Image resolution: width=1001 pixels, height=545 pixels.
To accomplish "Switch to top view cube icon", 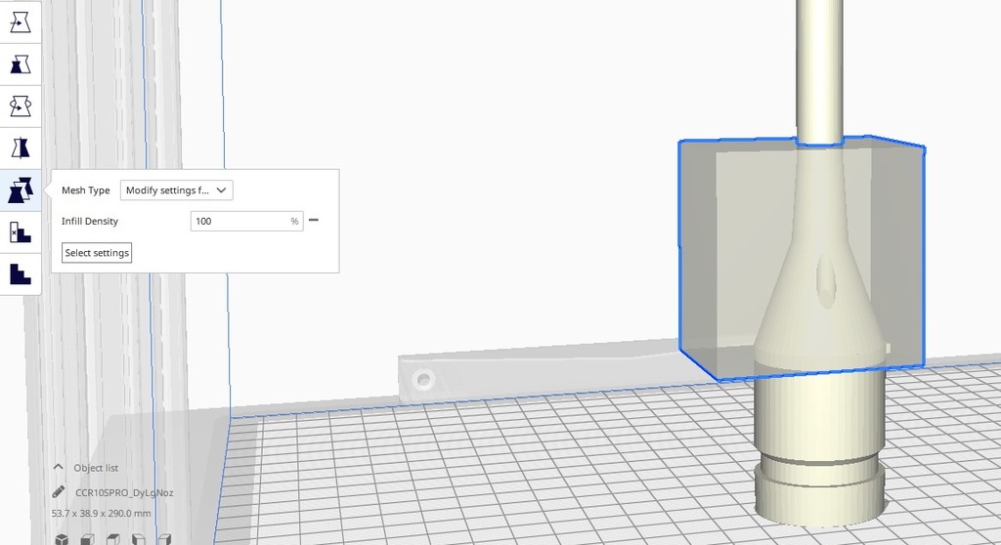I will click(113, 539).
